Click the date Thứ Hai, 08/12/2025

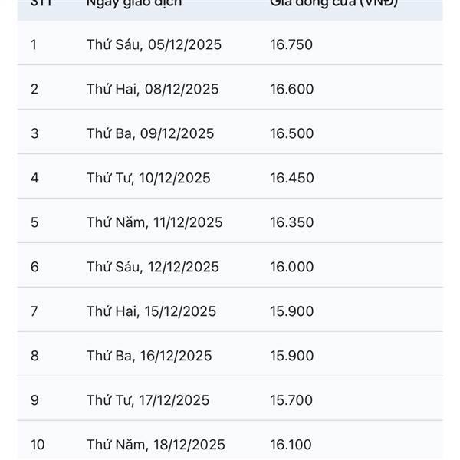(x=153, y=89)
